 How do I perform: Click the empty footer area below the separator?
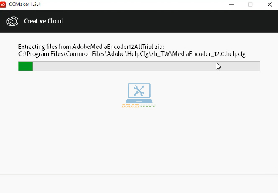pyautogui.click(x=139, y=184)
